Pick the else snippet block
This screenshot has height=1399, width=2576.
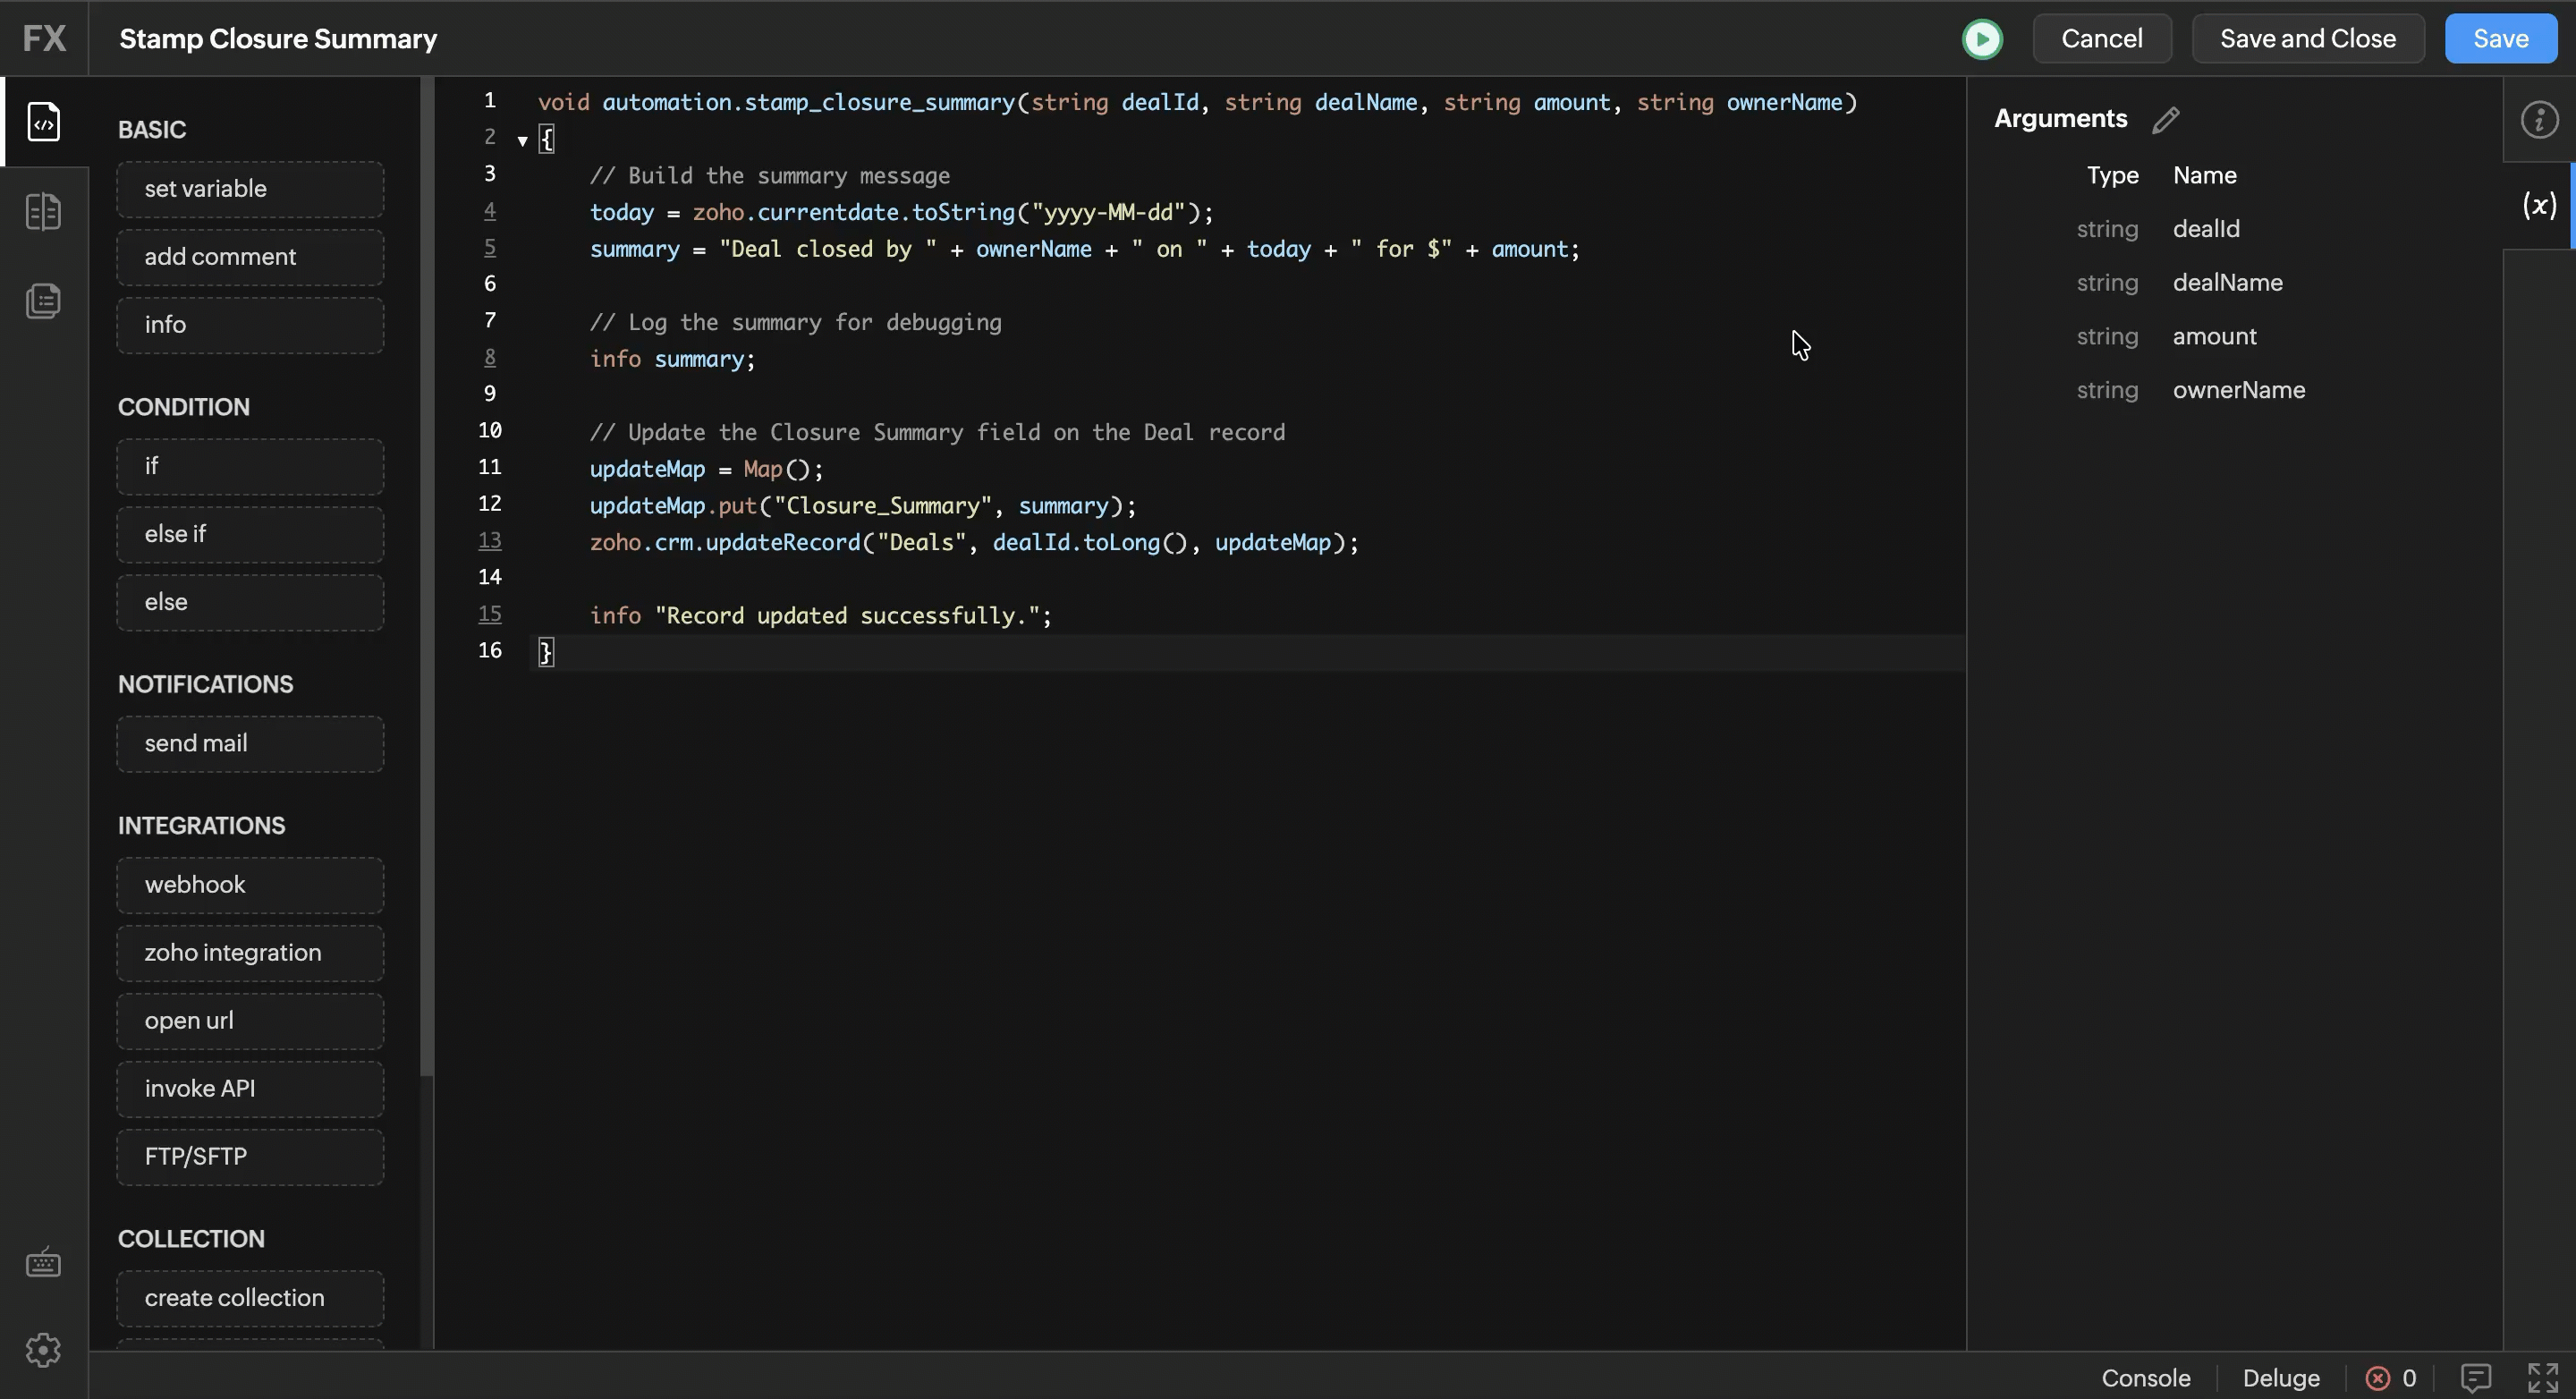point(250,602)
